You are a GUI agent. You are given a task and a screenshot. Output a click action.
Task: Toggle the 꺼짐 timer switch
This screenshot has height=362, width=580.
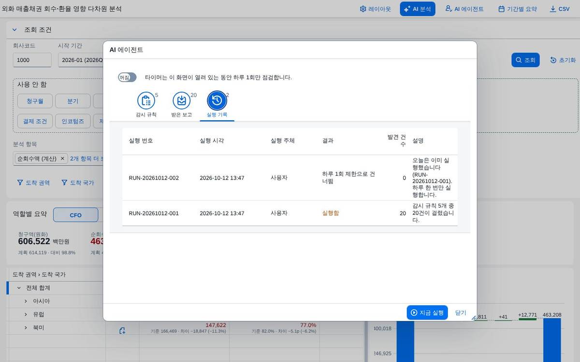(127, 77)
